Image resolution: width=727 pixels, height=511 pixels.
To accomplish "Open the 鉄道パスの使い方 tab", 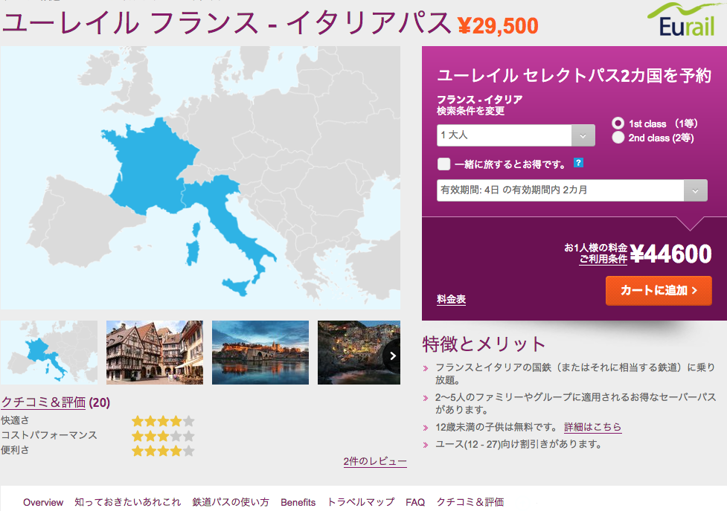I will 231,502.
